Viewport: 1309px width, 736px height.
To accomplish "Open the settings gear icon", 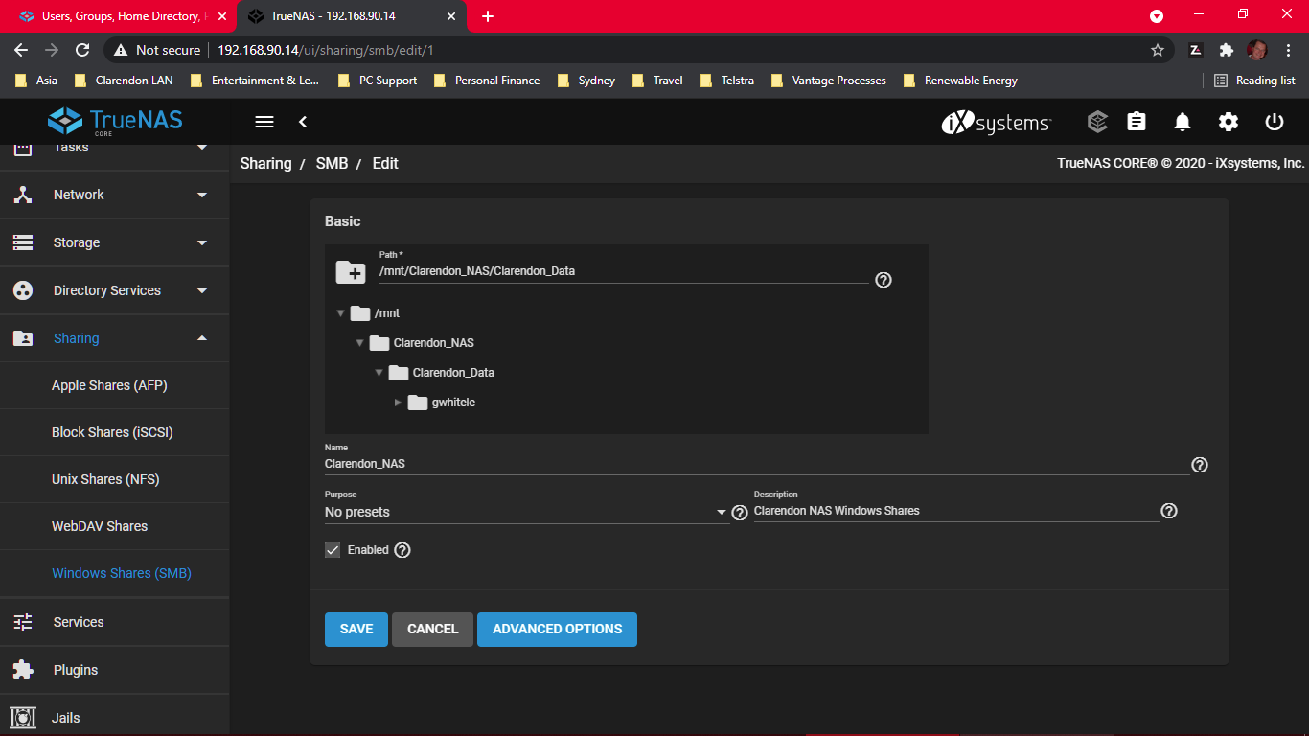I will [1229, 122].
